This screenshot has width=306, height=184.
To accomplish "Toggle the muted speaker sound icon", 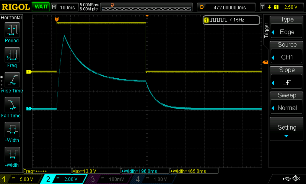I will (x=296, y=178).
